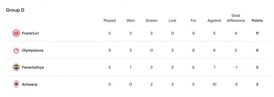Click the Olympiacos club crest icon
The height and width of the screenshot is (97, 274).
(x=16, y=50)
